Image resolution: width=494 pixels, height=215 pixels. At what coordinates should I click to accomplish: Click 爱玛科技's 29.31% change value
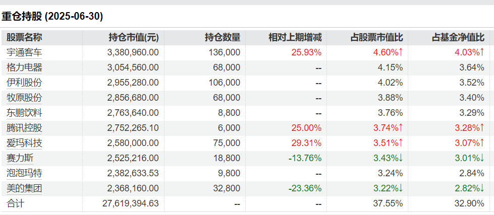305,142
